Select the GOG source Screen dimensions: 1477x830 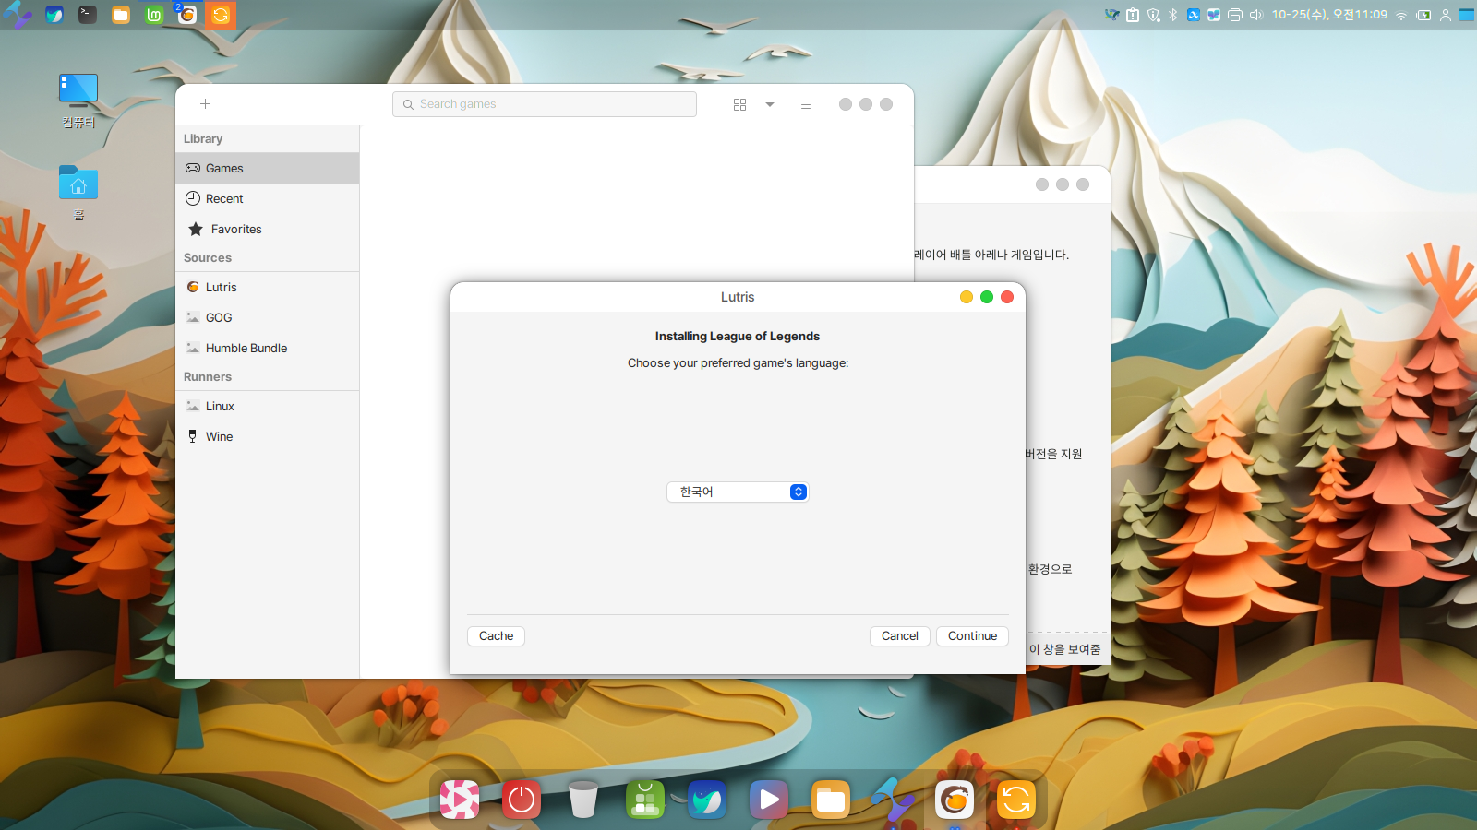coord(219,318)
